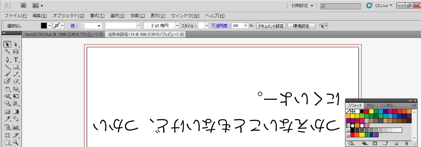Viewport: 421px width, 147px height.
Task: Open the ヘルプ(H) menu
Action: (x=215, y=16)
